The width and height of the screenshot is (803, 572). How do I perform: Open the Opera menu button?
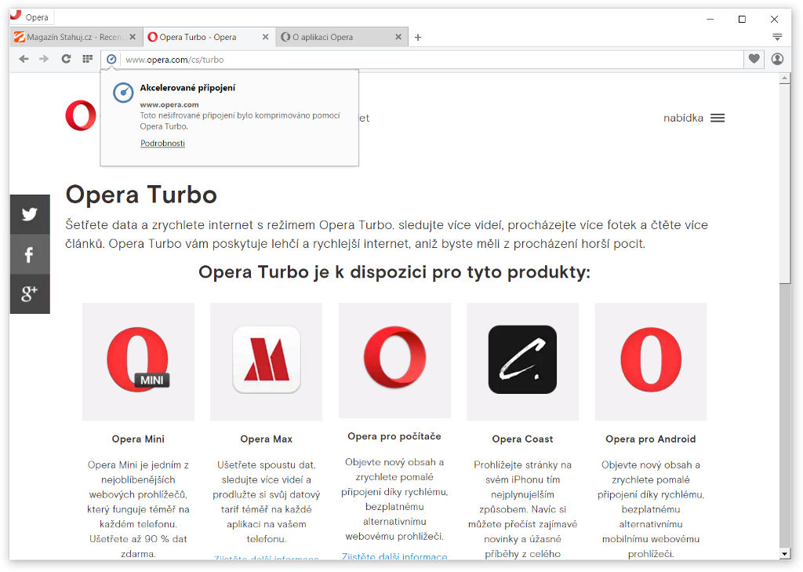pyautogui.click(x=31, y=17)
